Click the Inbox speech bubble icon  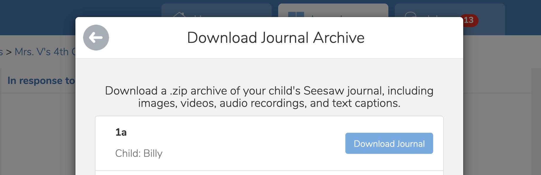click(x=410, y=14)
